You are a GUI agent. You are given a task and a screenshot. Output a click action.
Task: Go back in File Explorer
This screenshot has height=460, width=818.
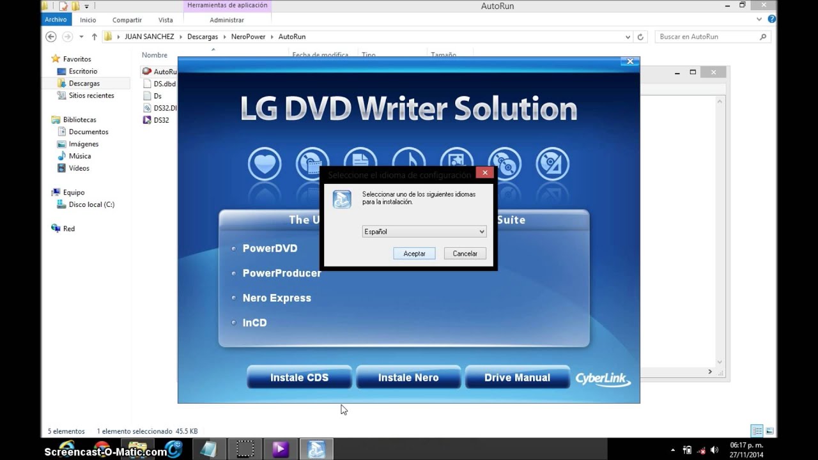pyautogui.click(x=51, y=37)
